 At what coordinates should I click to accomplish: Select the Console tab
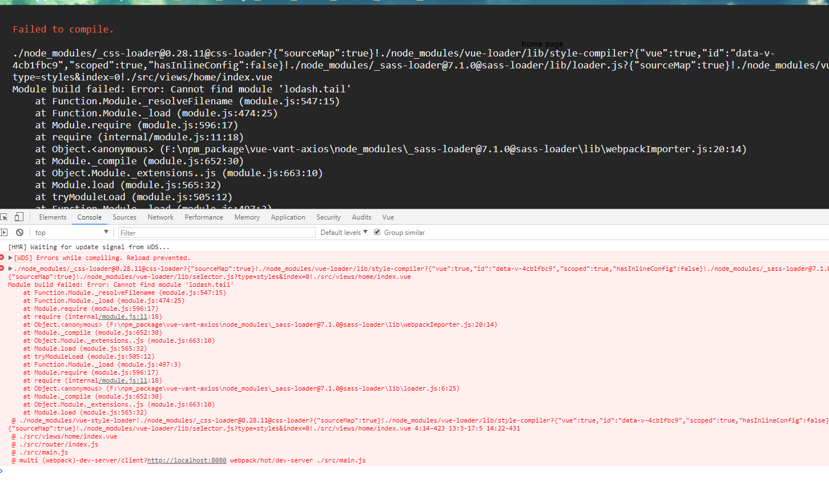[x=90, y=217]
